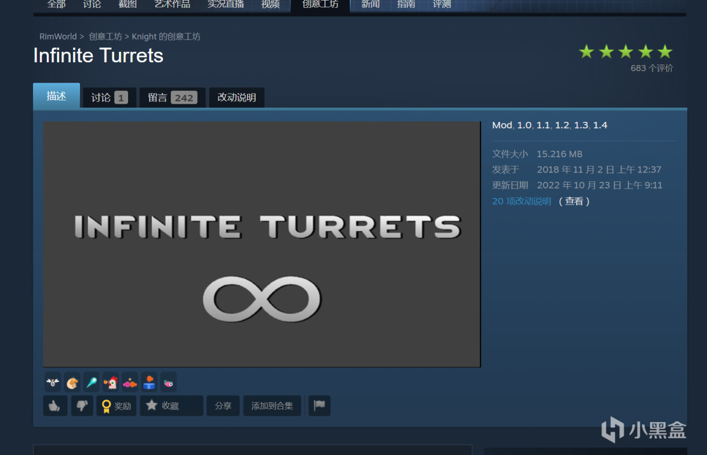Open the 改动说明 change notes tab

pyautogui.click(x=236, y=98)
